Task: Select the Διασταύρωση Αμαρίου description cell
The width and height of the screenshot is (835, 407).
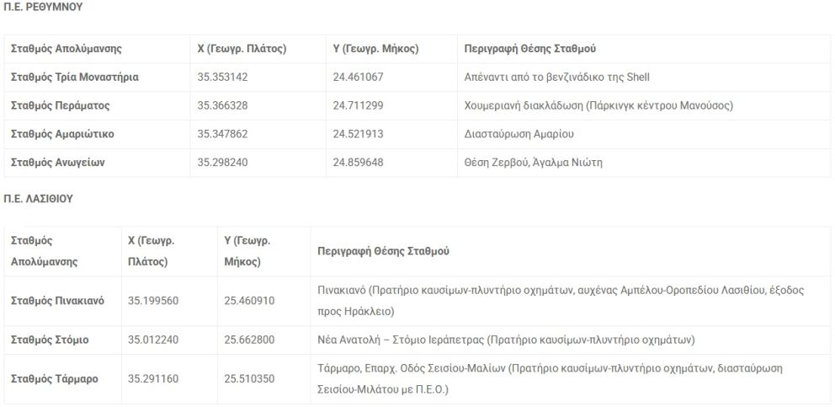Action: click(x=519, y=135)
